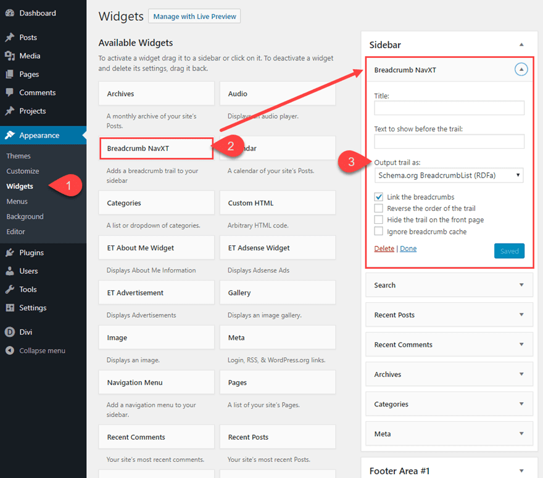The image size is (543, 478).
Task: Open the Editor submenu item
Action: click(x=15, y=231)
